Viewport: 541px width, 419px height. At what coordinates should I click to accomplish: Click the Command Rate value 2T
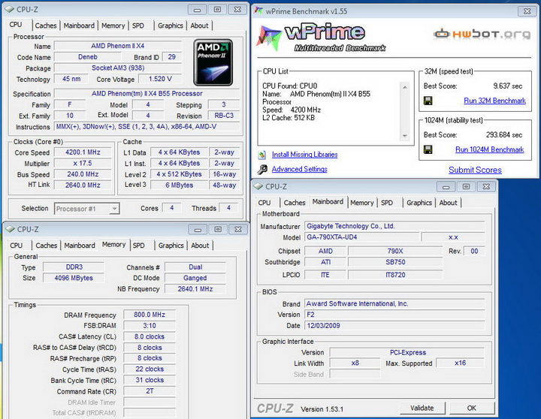[x=150, y=391]
